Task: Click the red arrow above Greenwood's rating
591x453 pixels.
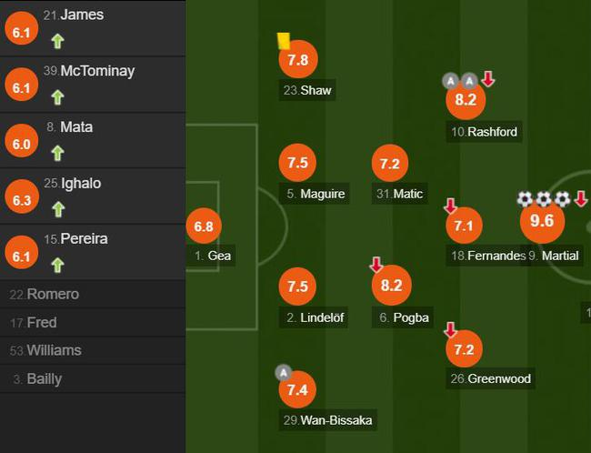Action: point(450,329)
